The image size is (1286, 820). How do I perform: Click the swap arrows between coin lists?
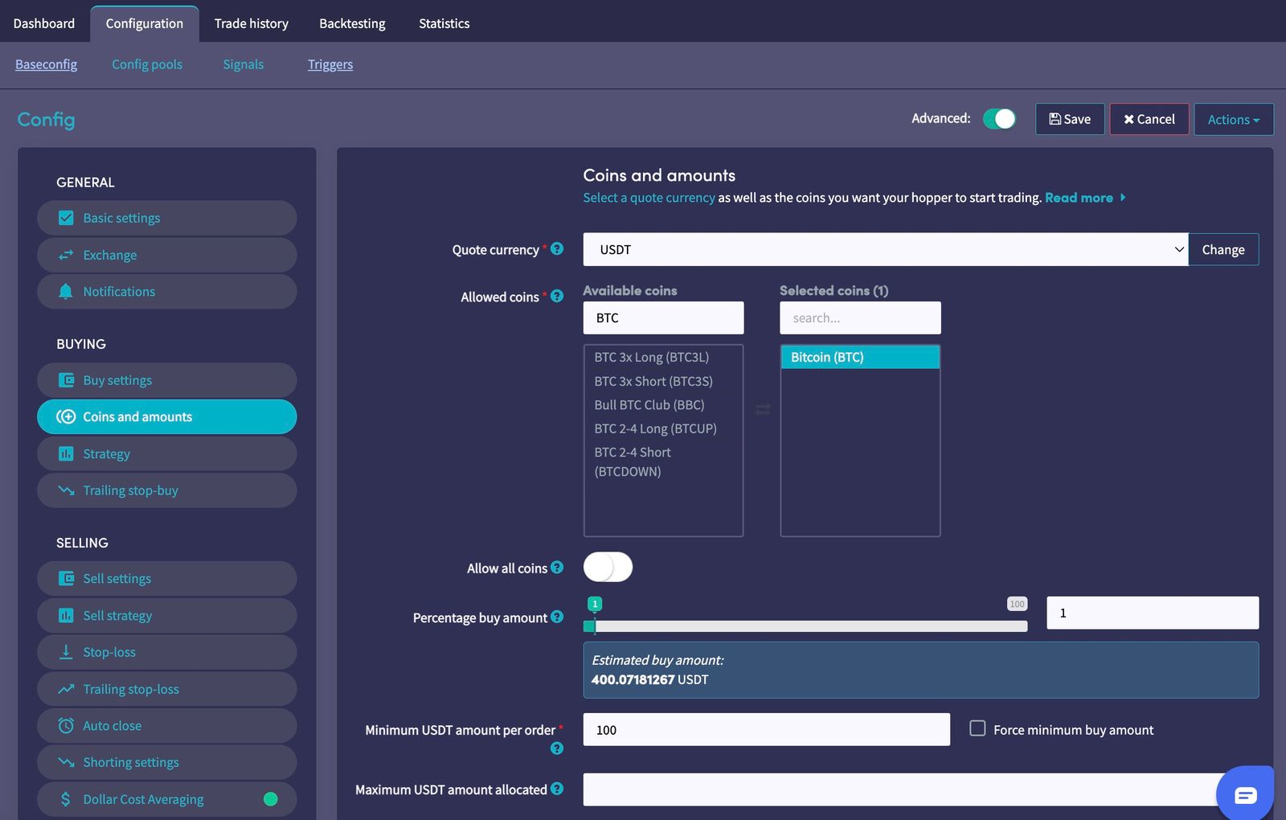tap(762, 408)
